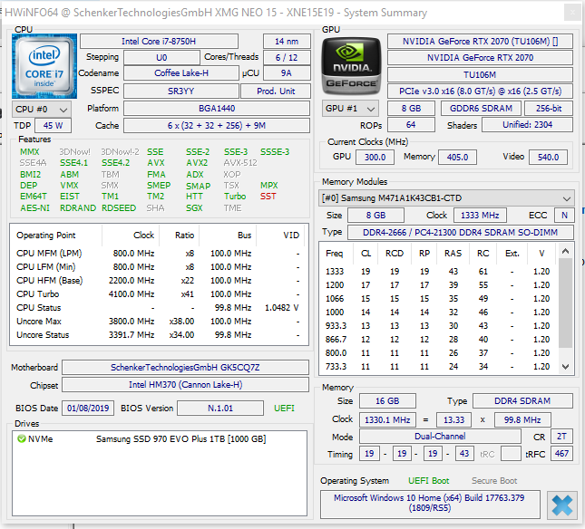Image resolution: width=585 pixels, height=529 pixels.
Task: Click the CR 2T field
Action: click(561, 437)
